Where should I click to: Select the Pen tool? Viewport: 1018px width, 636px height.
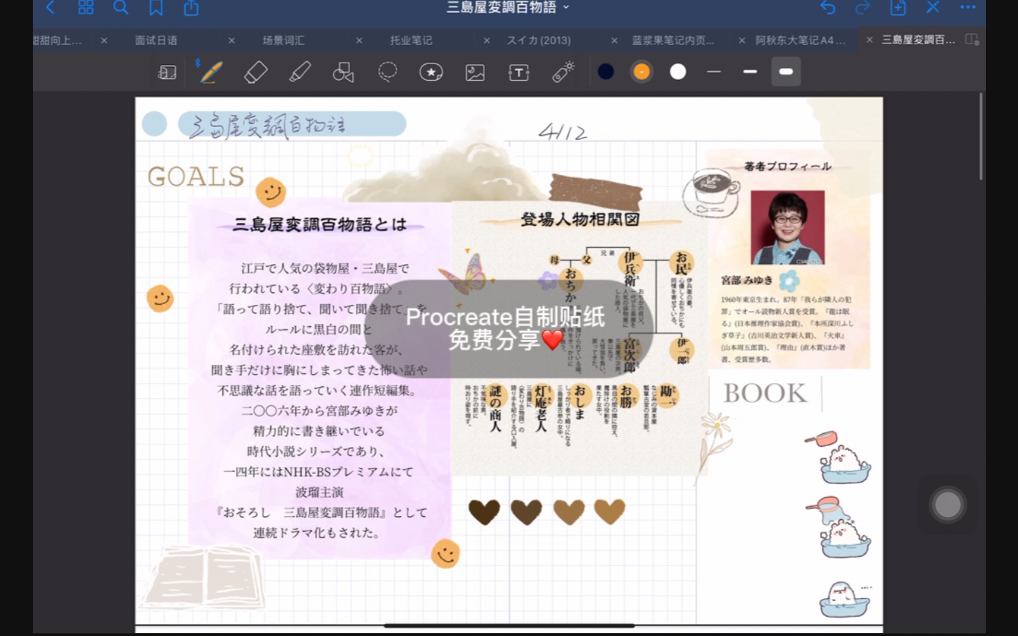[x=211, y=72]
